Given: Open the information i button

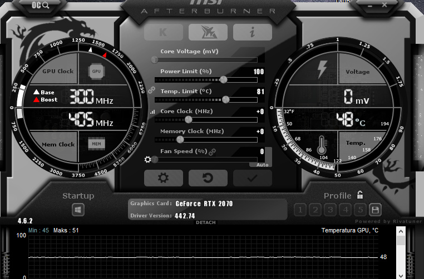Looking at the screenshot, I should [252, 32].
